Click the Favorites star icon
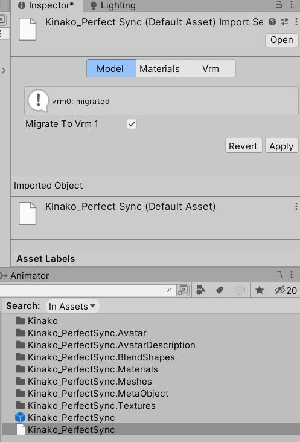300x442 pixels. pyautogui.click(x=260, y=290)
